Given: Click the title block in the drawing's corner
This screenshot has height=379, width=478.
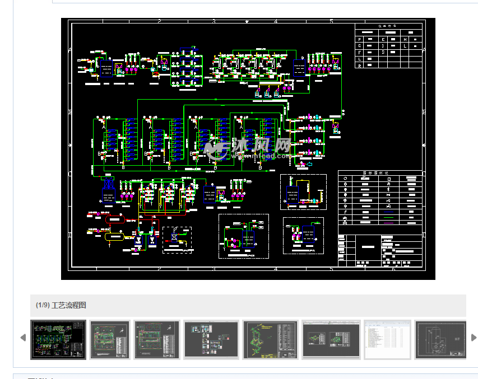Looking at the screenshot, I should [x=380, y=250].
